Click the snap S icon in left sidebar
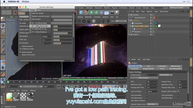193x108 pixels. [3, 68]
